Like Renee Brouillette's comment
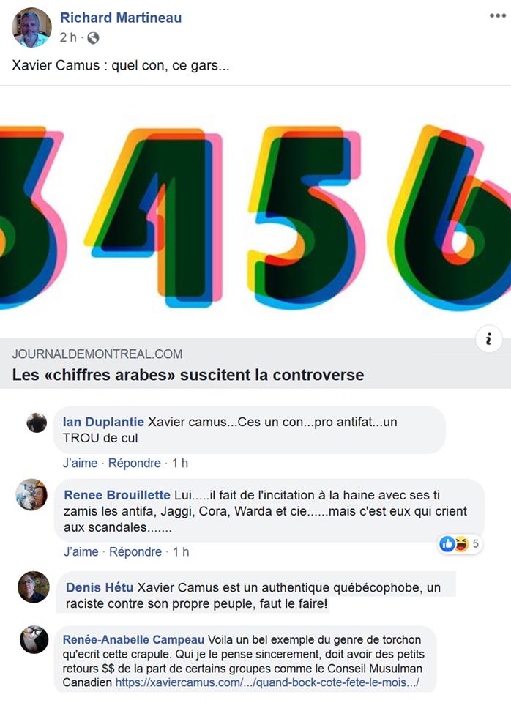This screenshot has width=511, height=703. pyautogui.click(x=81, y=552)
